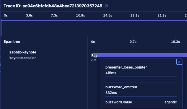Click the Span tree header
Viewport: 187px width, 109px height.
12,42
